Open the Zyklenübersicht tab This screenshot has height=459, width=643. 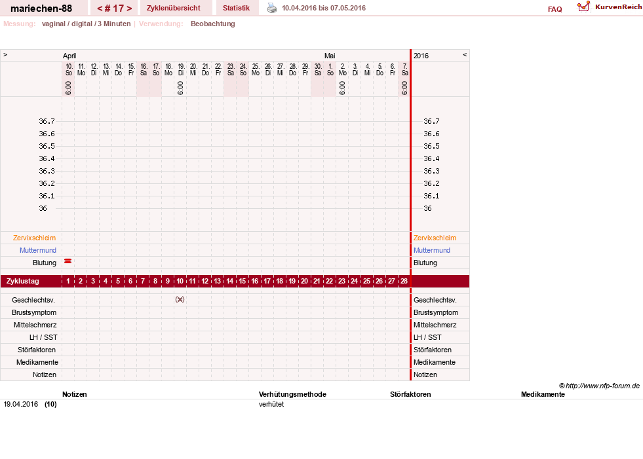174,8
